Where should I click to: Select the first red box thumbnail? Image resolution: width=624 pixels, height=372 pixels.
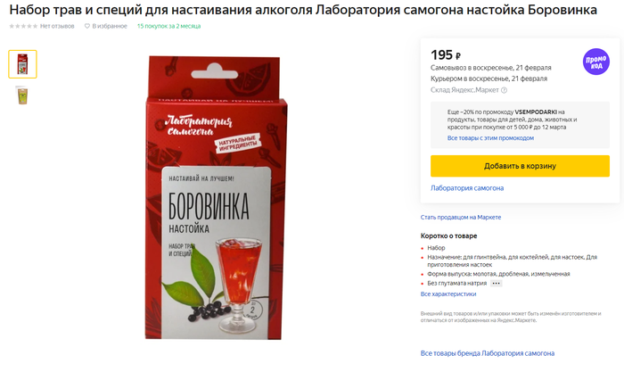click(x=22, y=63)
